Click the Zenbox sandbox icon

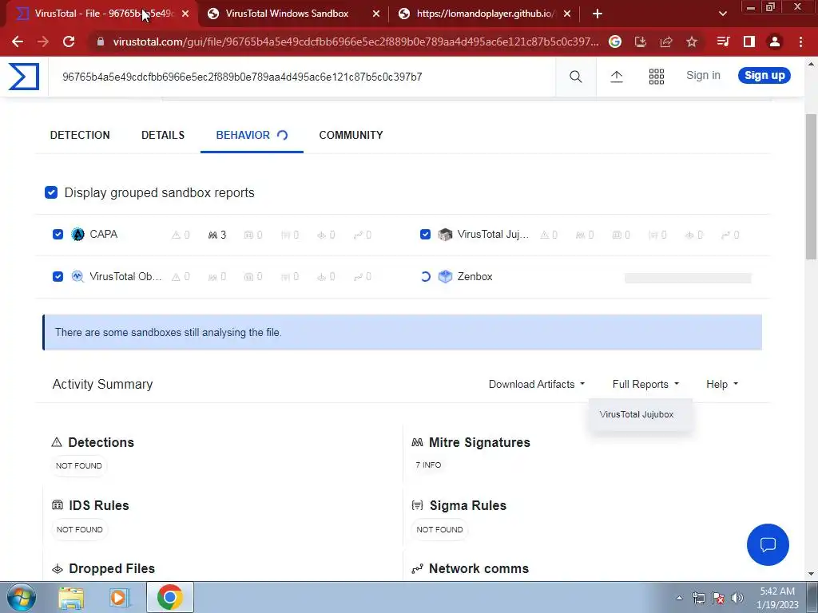pos(445,276)
